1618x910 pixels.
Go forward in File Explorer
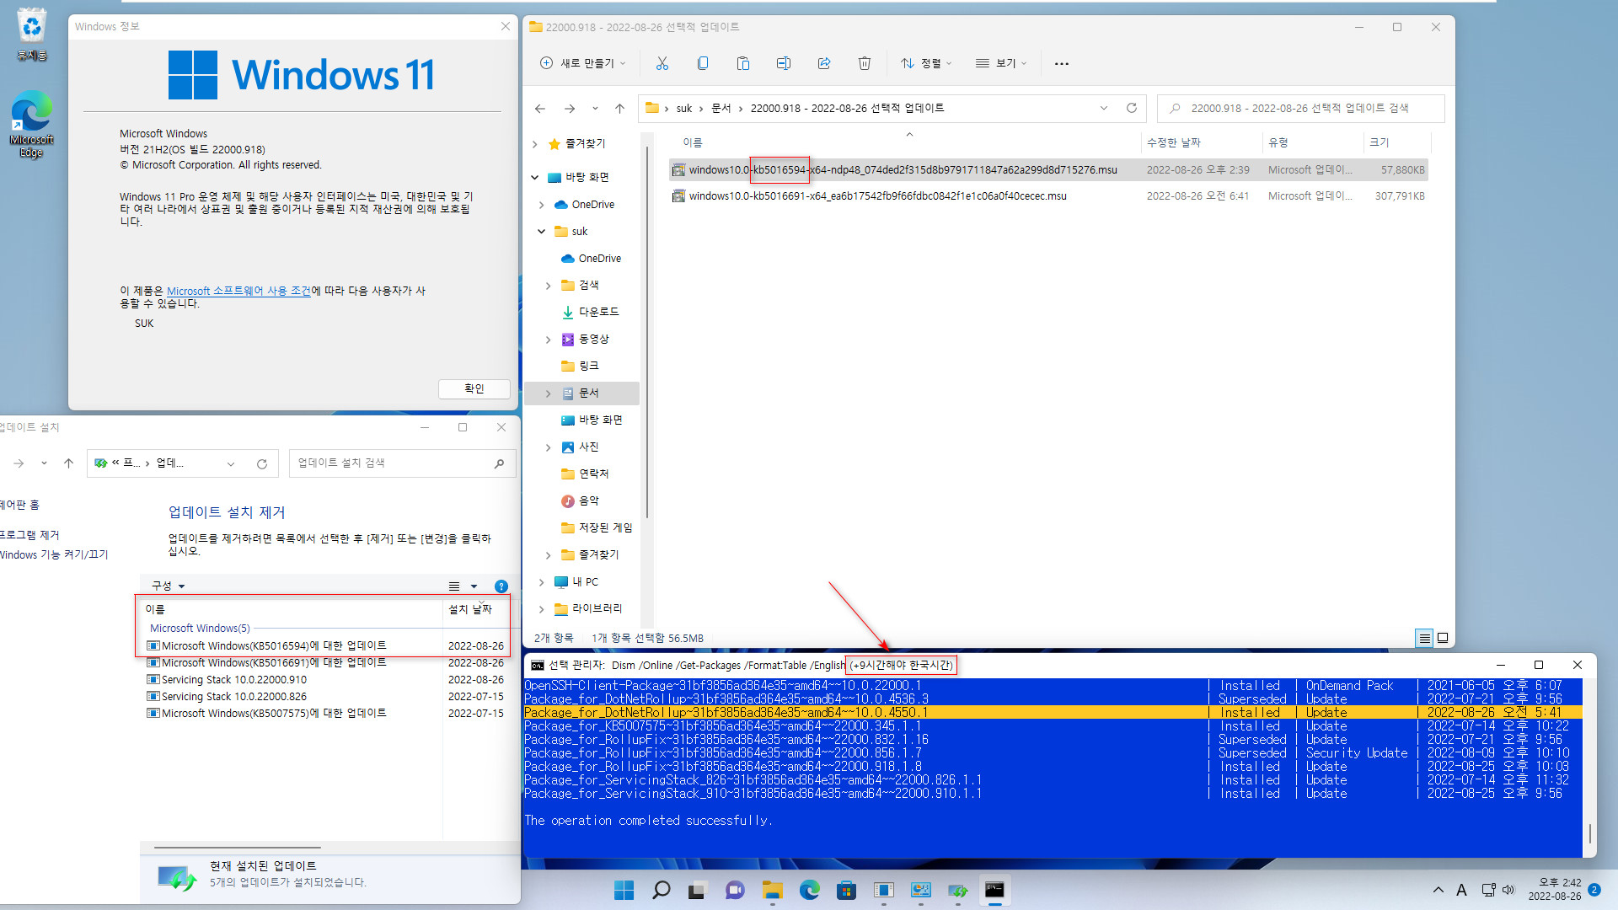point(570,109)
